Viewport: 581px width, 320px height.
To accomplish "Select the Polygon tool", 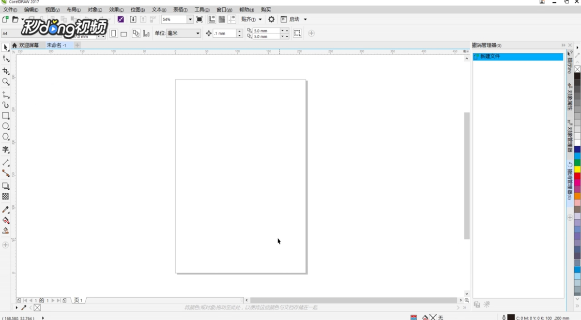I will [5, 137].
